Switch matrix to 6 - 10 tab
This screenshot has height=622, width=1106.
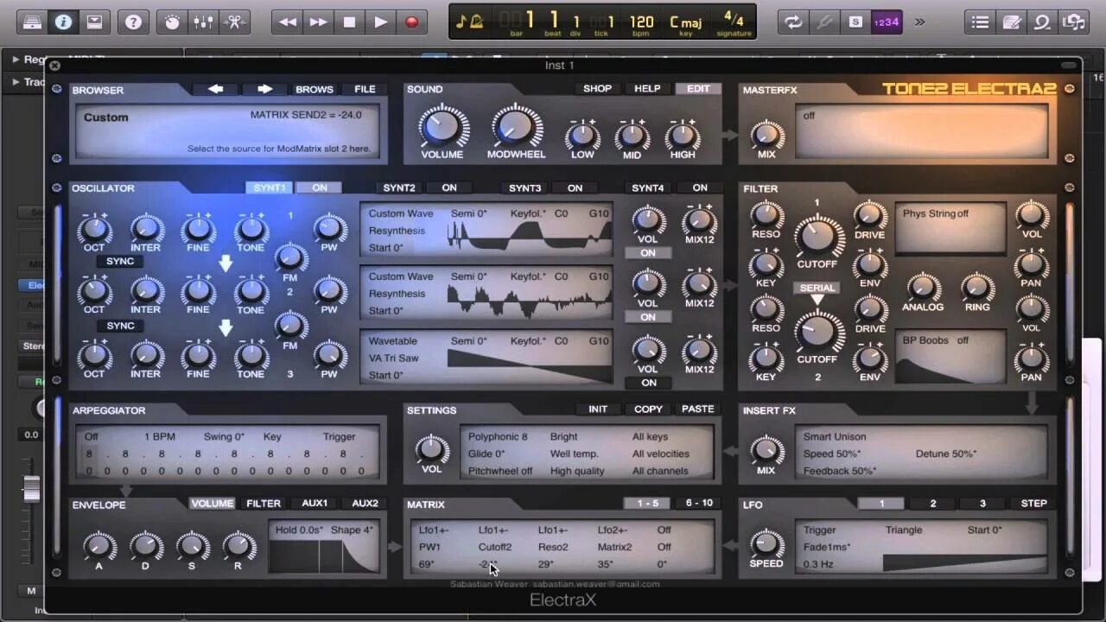[699, 503]
